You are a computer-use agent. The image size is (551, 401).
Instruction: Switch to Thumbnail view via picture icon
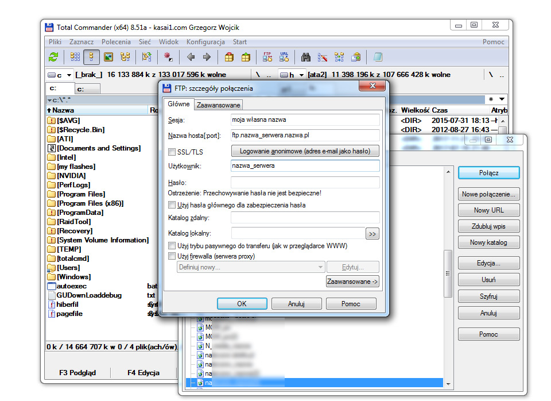point(108,57)
